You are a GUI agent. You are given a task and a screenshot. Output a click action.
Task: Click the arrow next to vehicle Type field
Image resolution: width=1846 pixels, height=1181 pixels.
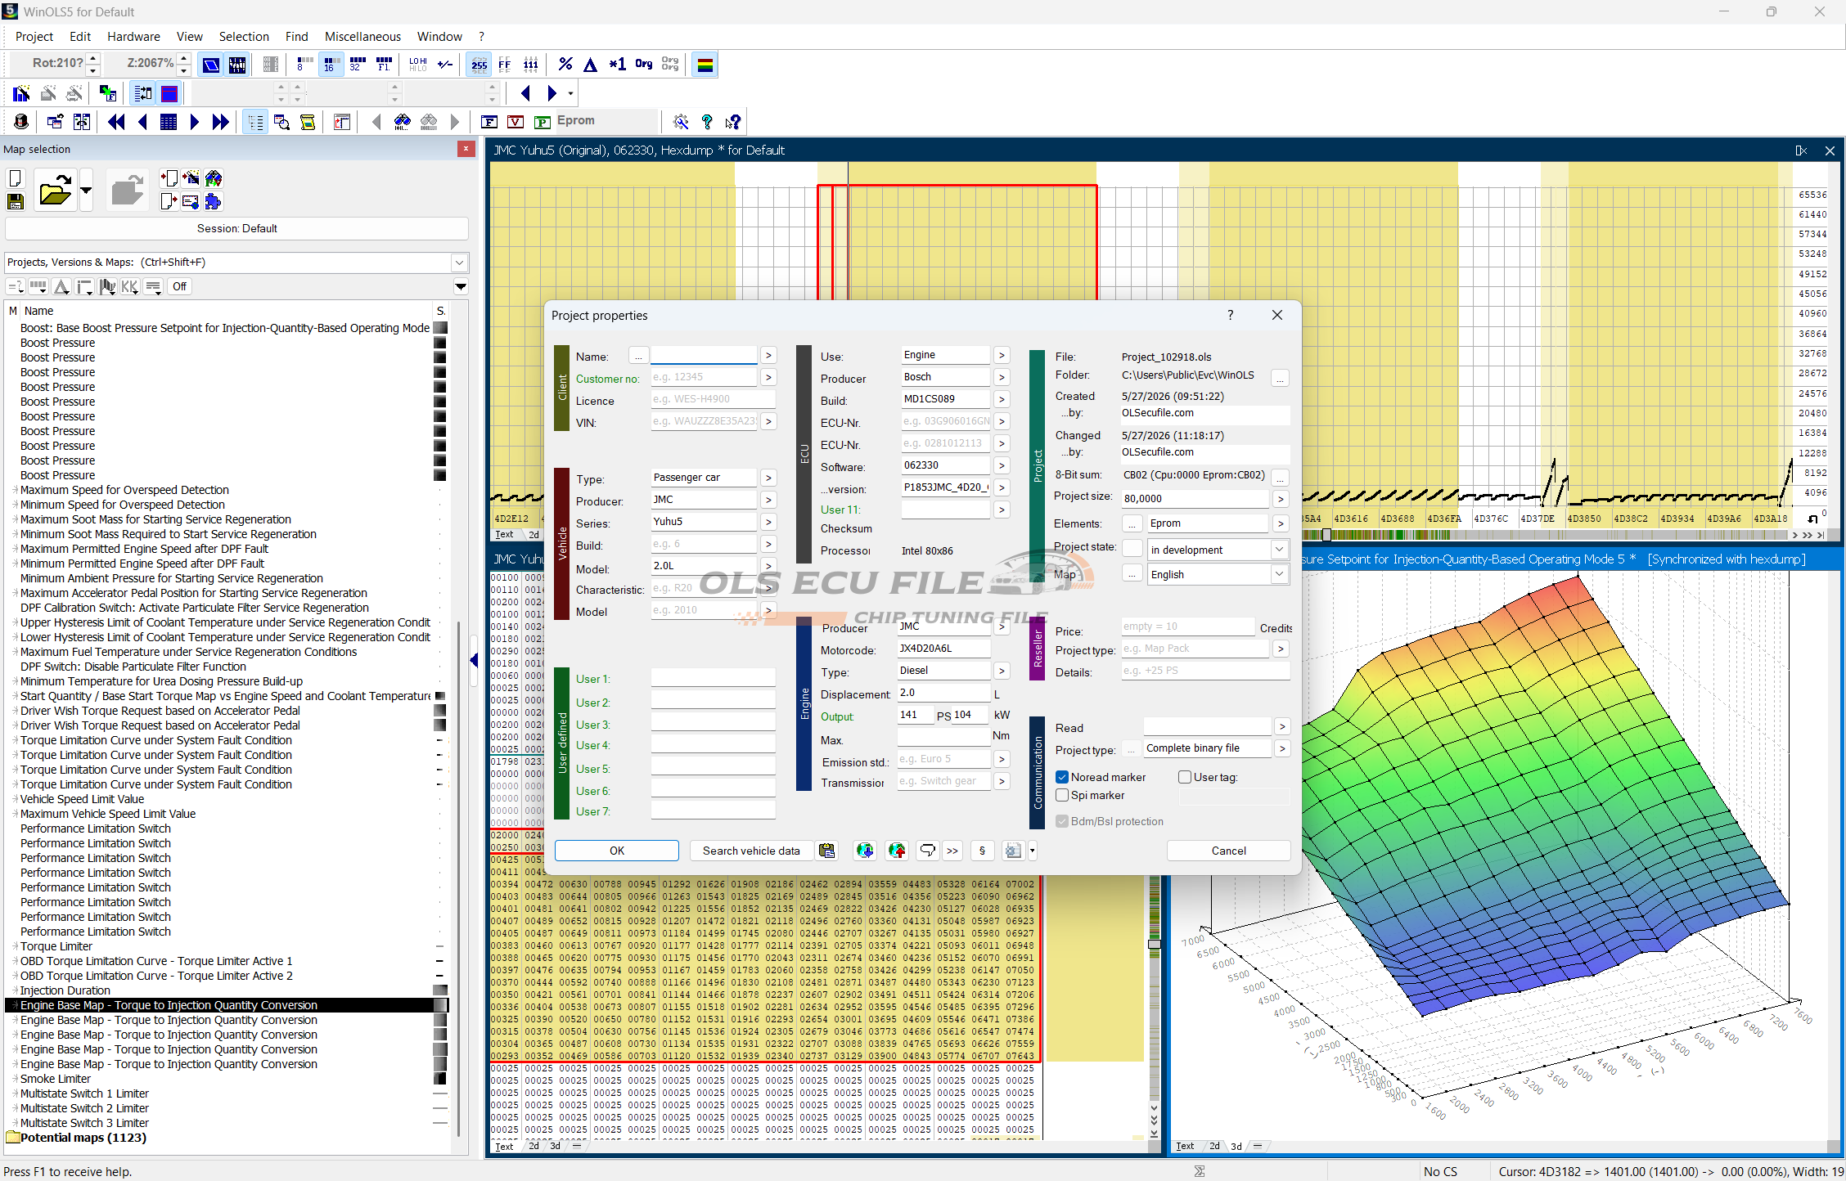(x=768, y=478)
